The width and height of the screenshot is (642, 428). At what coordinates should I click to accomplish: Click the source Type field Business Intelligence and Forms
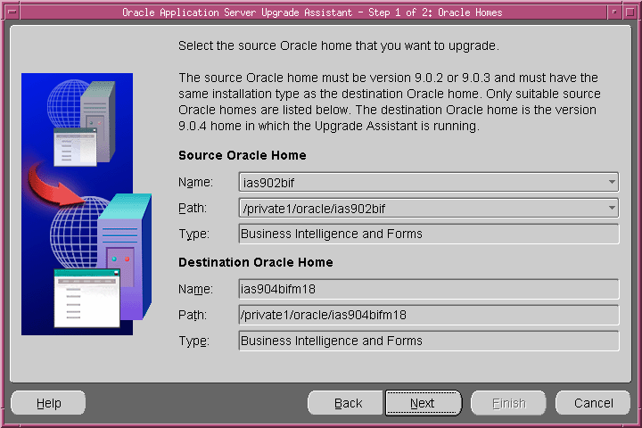tap(429, 234)
